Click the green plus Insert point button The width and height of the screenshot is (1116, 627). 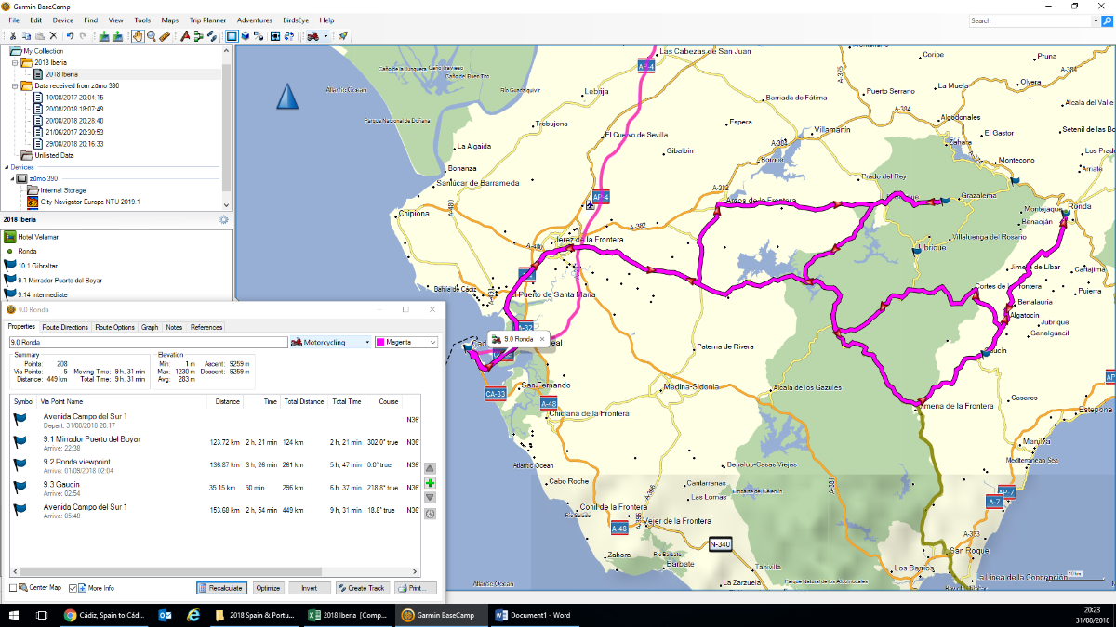430,483
